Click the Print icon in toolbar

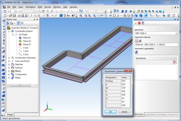click(x=19, y=15)
